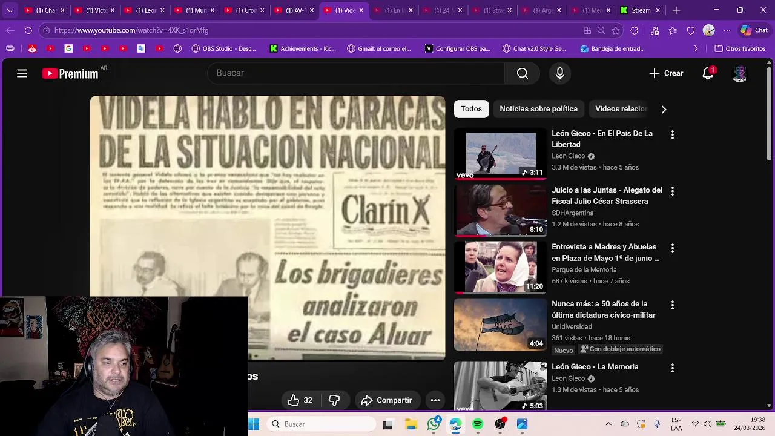
Task: Open the browser tab search dropdown
Action: pos(10,10)
